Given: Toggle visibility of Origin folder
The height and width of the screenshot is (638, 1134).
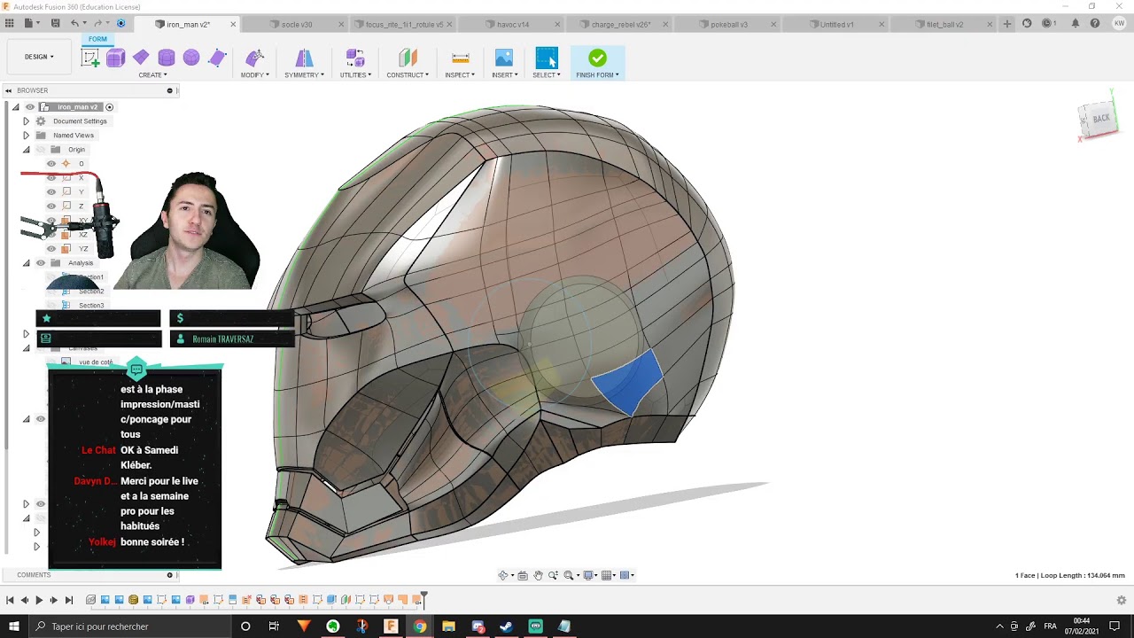Looking at the screenshot, I should [x=41, y=150].
